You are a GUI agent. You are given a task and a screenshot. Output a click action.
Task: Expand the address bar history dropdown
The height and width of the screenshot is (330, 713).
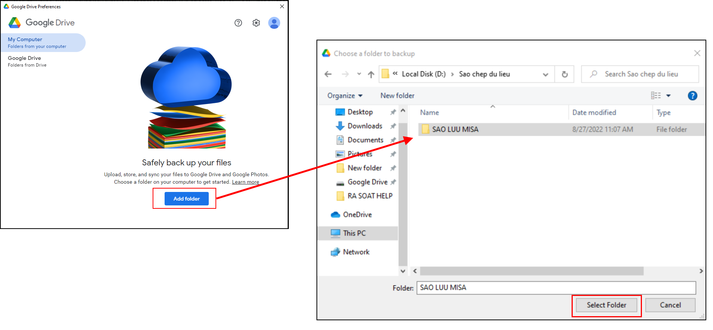pos(545,74)
